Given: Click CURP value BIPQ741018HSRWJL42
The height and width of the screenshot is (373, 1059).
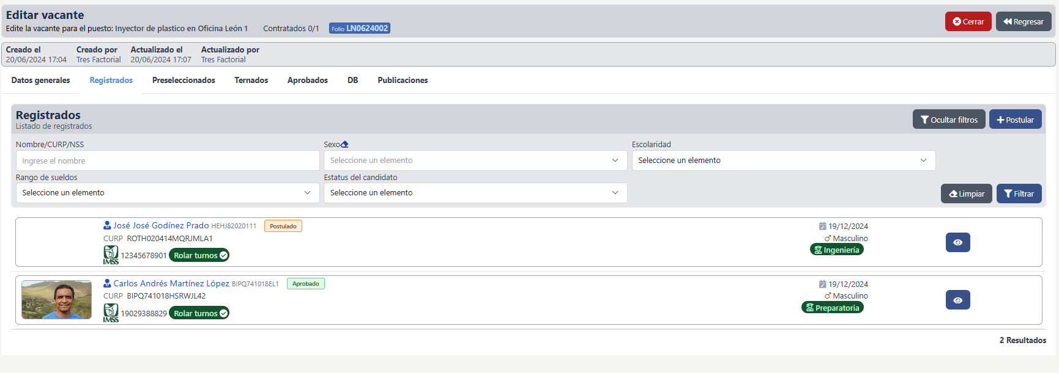Looking at the screenshot, I should point(166,295).
